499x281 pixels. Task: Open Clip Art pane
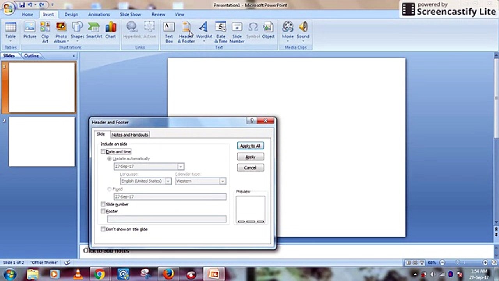pos(45,32)
